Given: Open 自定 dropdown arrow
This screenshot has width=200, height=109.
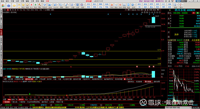Looking at the screenshot, I should pos(177,5).
